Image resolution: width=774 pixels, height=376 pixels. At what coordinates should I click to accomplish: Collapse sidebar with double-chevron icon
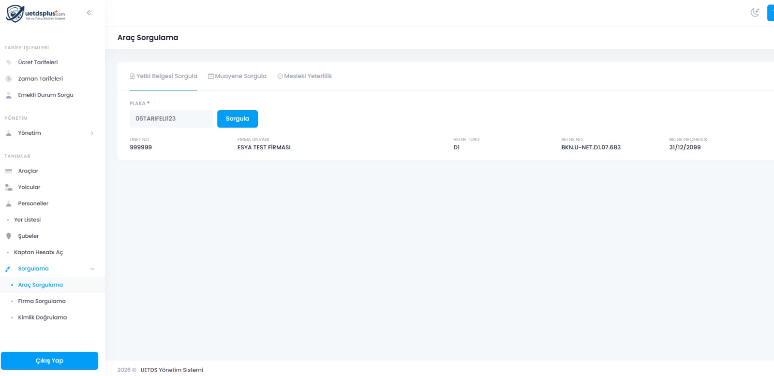[x=89, y=13]
